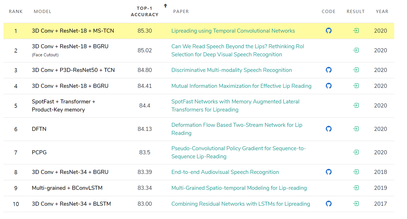This screenshot has height=219, width=407.
Task: Click GitHub icon on the DFTN row
Action: click(x=329, y=129)
